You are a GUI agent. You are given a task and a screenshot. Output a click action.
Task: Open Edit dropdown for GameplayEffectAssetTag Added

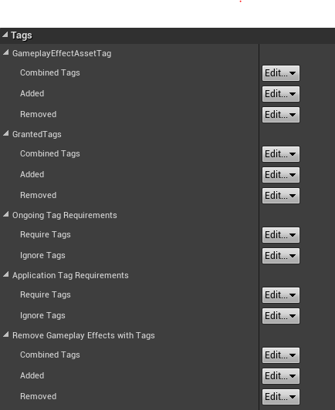tap(280, 94)
